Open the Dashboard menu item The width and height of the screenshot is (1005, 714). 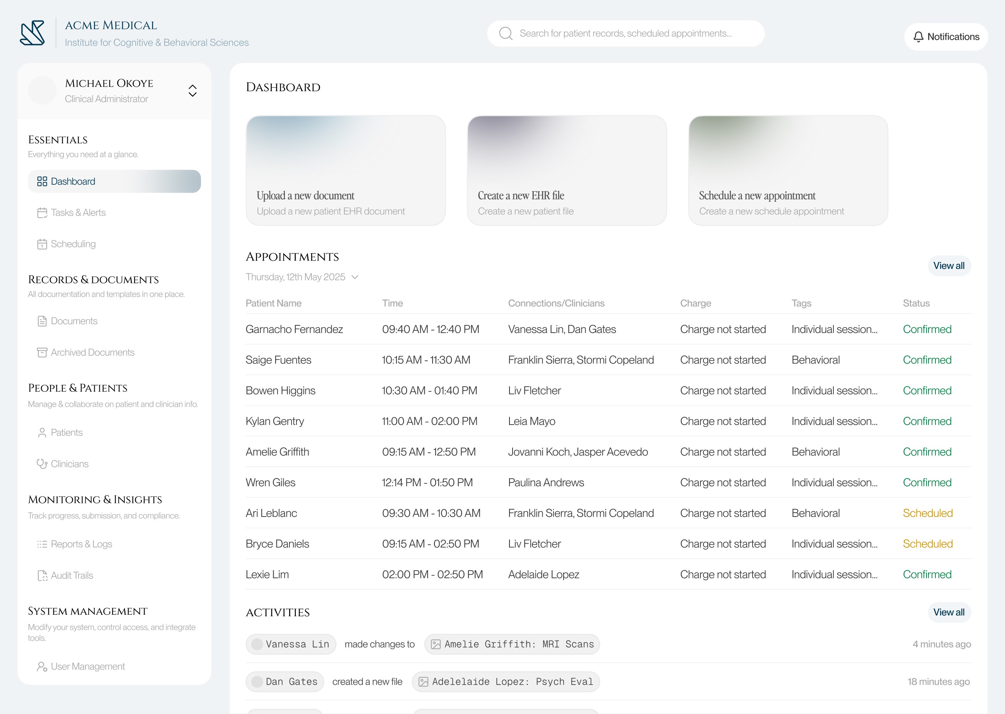click(x=114, y=182)
